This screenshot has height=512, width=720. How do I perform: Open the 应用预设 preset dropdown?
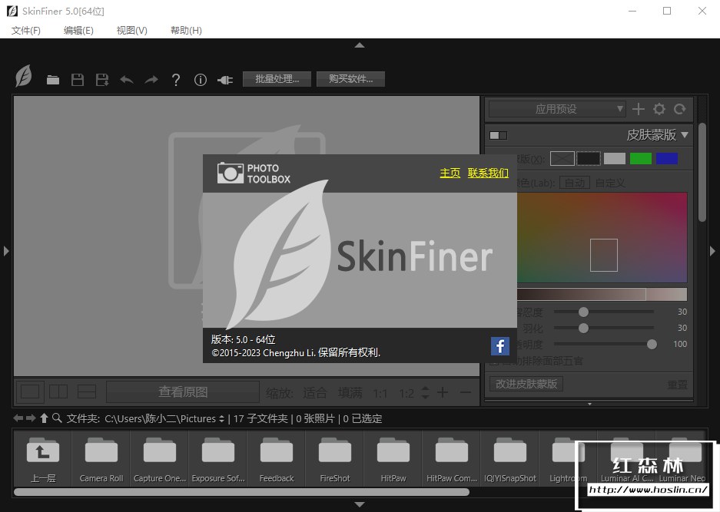557,109
